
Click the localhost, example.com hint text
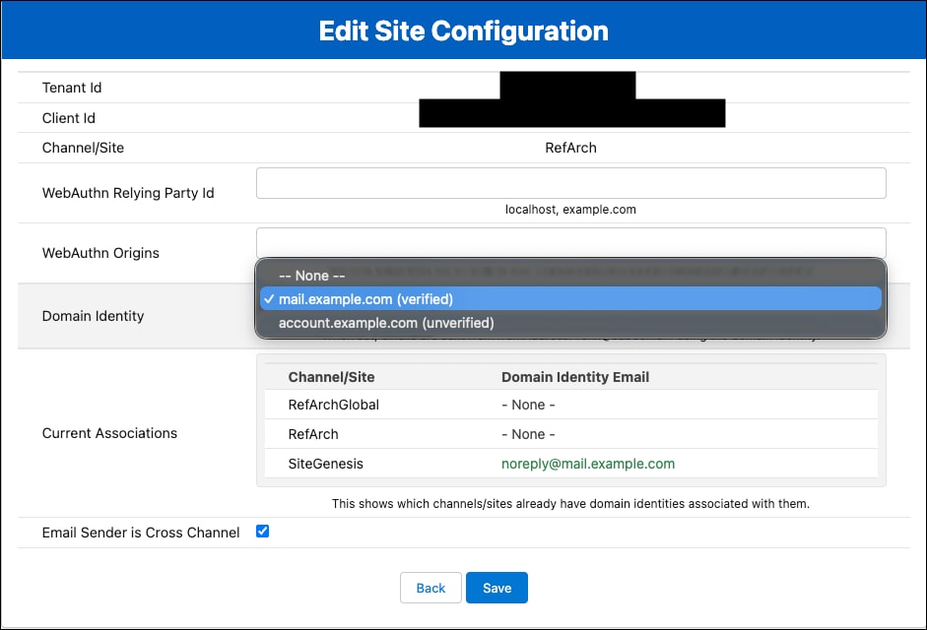tap(570, 209)
